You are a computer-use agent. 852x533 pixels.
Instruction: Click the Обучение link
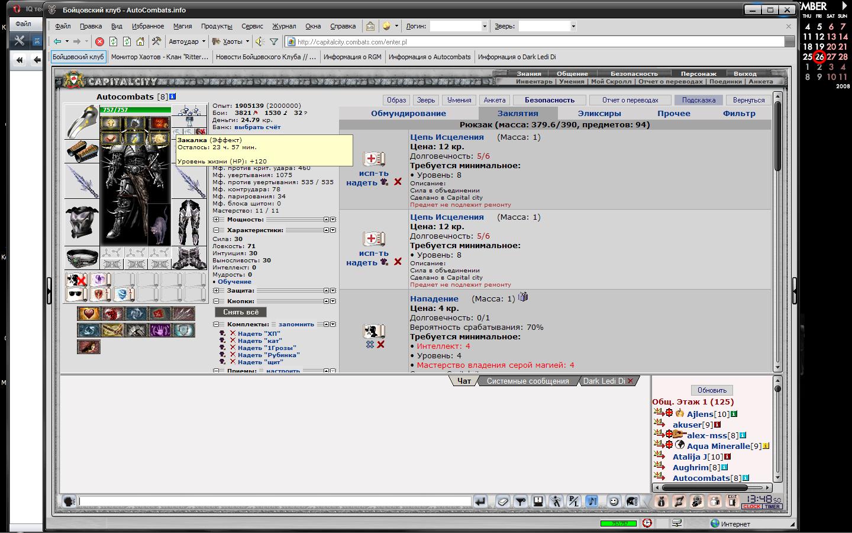pyautogui.click(x=234, y=281)
